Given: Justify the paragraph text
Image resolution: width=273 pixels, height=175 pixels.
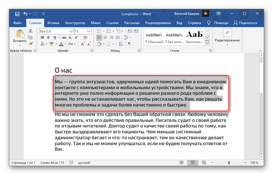Looking at the screenshot, I should (118, 37).
